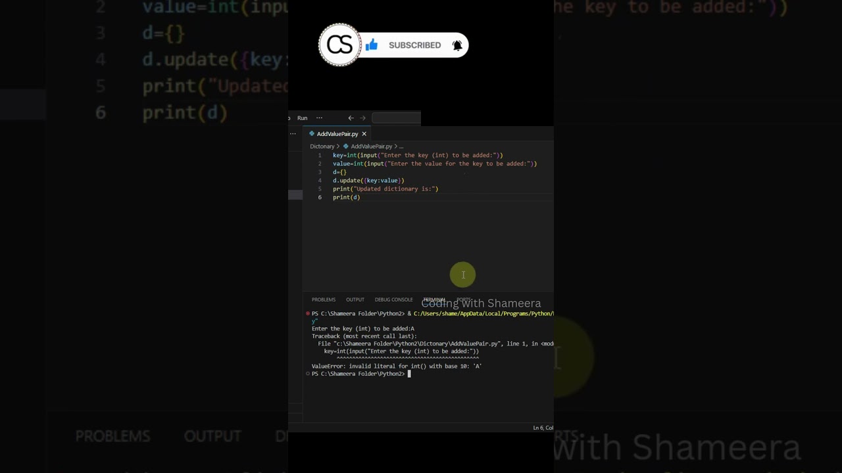Image resolution: width=842 pixels, height=473 pixels.
Task: Switch to the OUTPUT panel tab
Action: coord(355,300)
